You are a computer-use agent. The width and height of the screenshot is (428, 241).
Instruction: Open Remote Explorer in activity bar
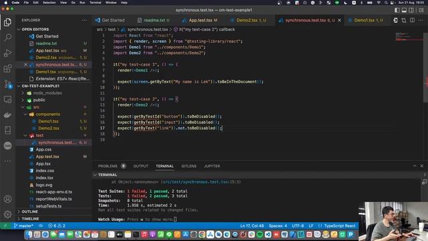[x=7, y=100]
